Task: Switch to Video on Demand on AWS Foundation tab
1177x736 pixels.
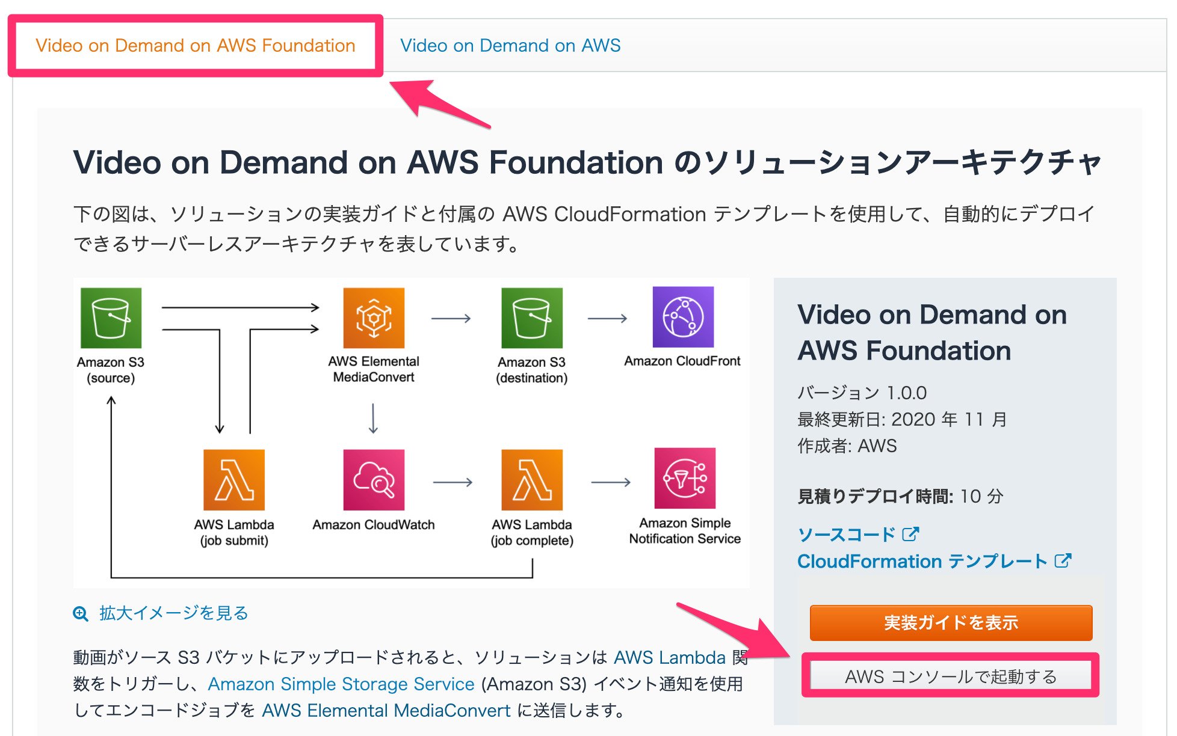Action: (196, 46)
